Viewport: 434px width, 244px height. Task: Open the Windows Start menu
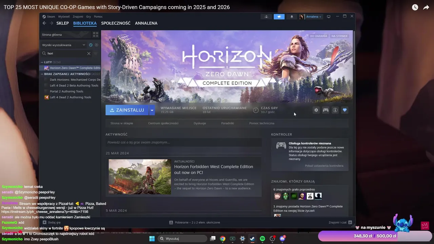coord(152,239)
